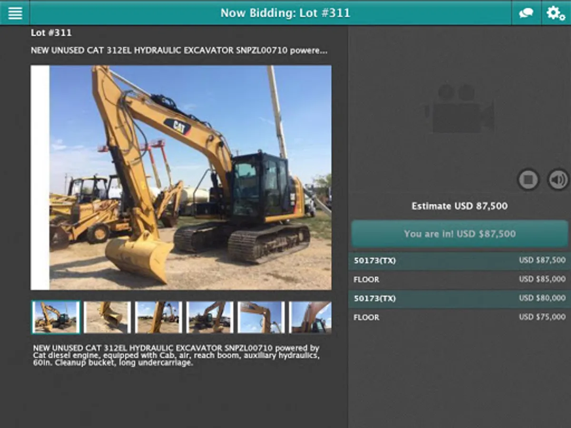
Task: Click the FLOOR bid of USD $85,000
Action: 460,280
